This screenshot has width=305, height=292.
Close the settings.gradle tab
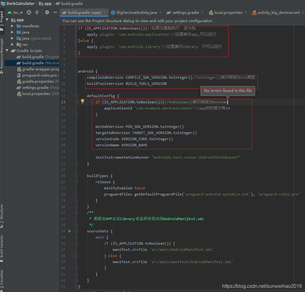point(202,12)
